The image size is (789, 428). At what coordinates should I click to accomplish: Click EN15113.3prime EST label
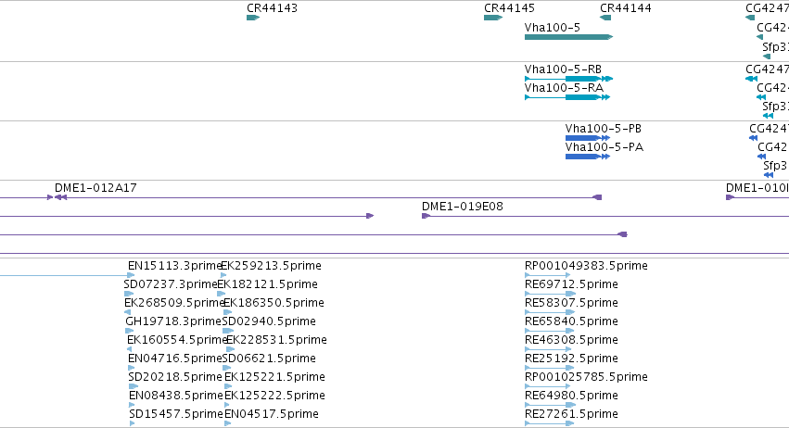[x=175, y=266]
